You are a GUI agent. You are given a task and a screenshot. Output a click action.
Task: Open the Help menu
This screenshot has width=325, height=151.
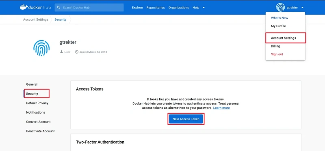196,7
